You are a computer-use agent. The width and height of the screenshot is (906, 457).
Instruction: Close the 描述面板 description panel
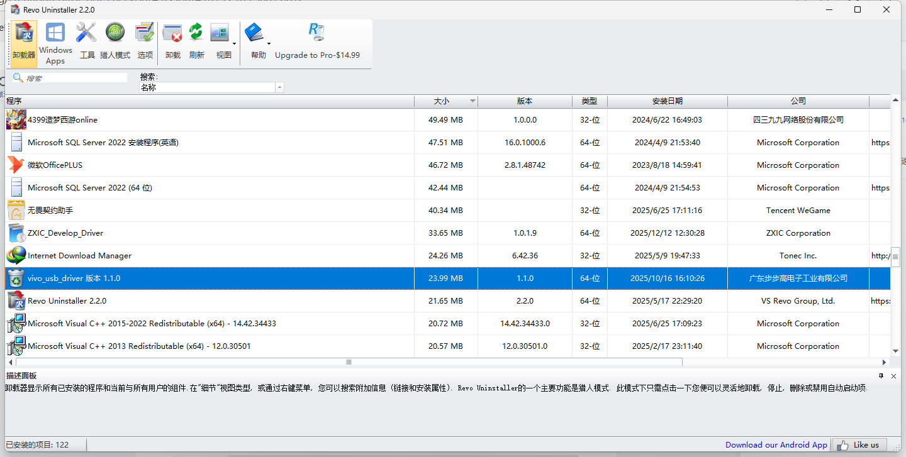pyautogui.click(x=893, y=375)
